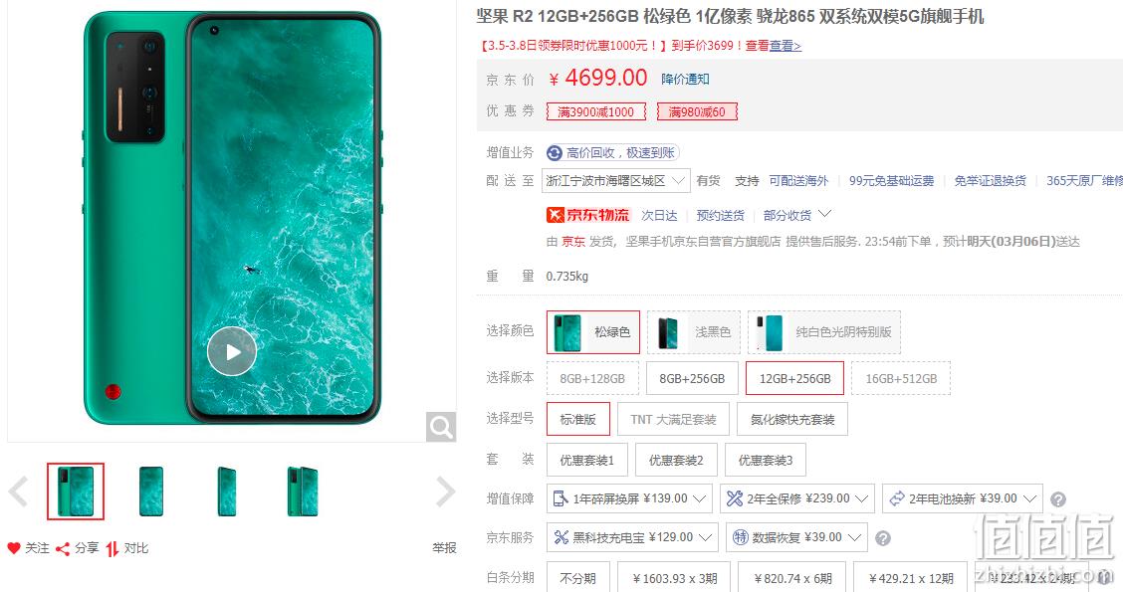This screenshot has height=592, width=1123.
Task: Select the 8GB+256GB version
Action: click(692, 379)
